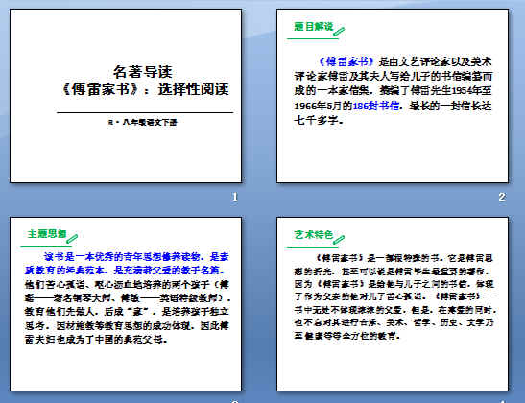The width and height of the screenshot is (525, 403).
Task: Select slide 1 title slide thumbnail
Action: pyautogui.click(x=126, y=96)
